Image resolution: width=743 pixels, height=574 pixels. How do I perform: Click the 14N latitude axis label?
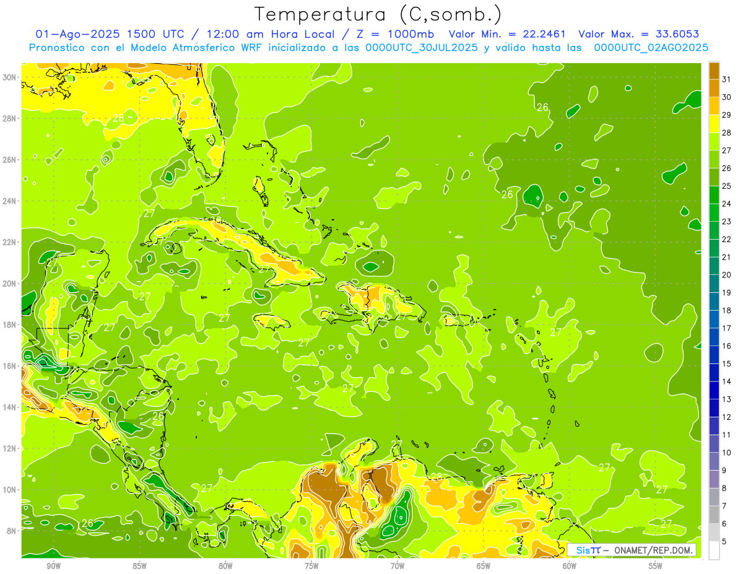pyautogui.click(x=9, y=407)
